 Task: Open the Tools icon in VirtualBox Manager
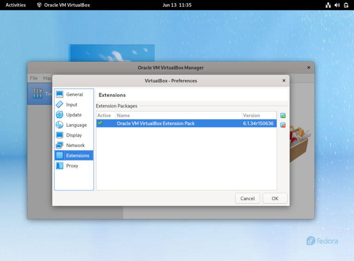pos(38,94)
